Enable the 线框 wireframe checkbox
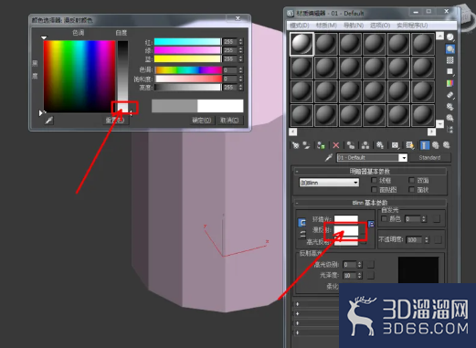The width and height of the screenshot is (476, 348). click(x=375, y=180)
